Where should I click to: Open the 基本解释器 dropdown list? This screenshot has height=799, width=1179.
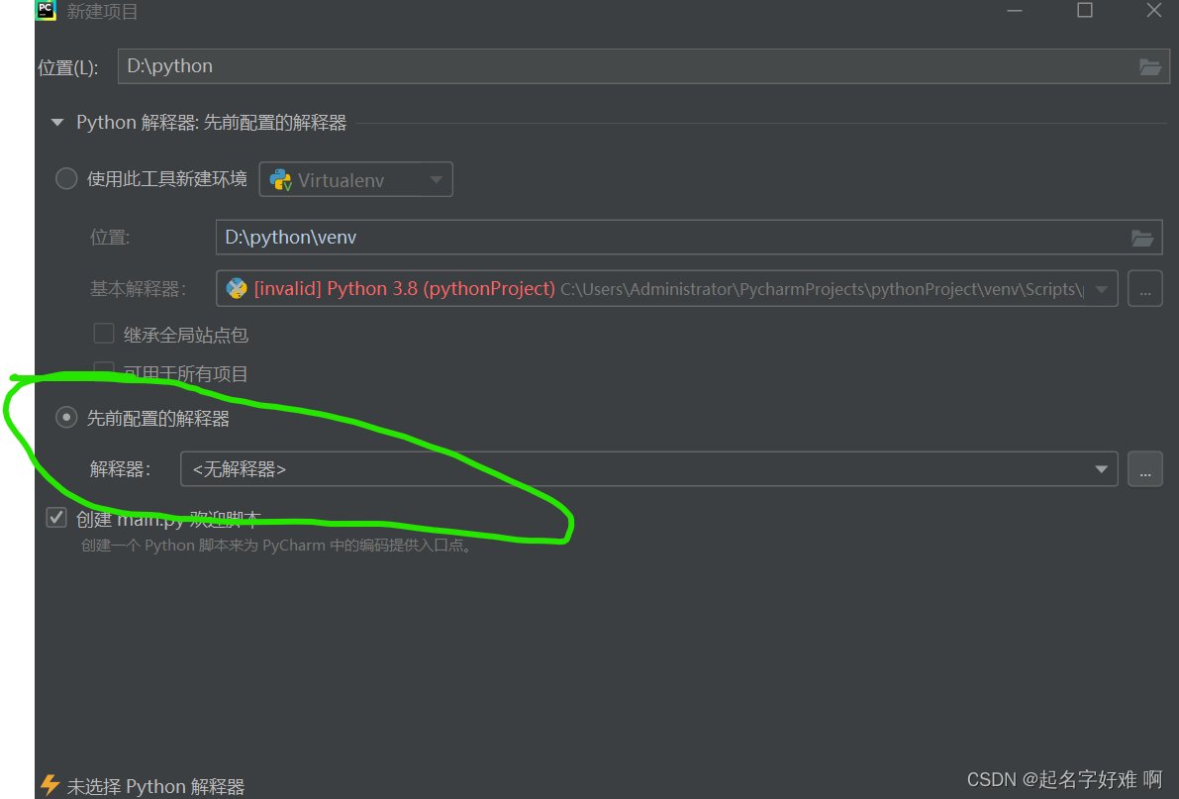pyautogui.click(x=666, y=289)
